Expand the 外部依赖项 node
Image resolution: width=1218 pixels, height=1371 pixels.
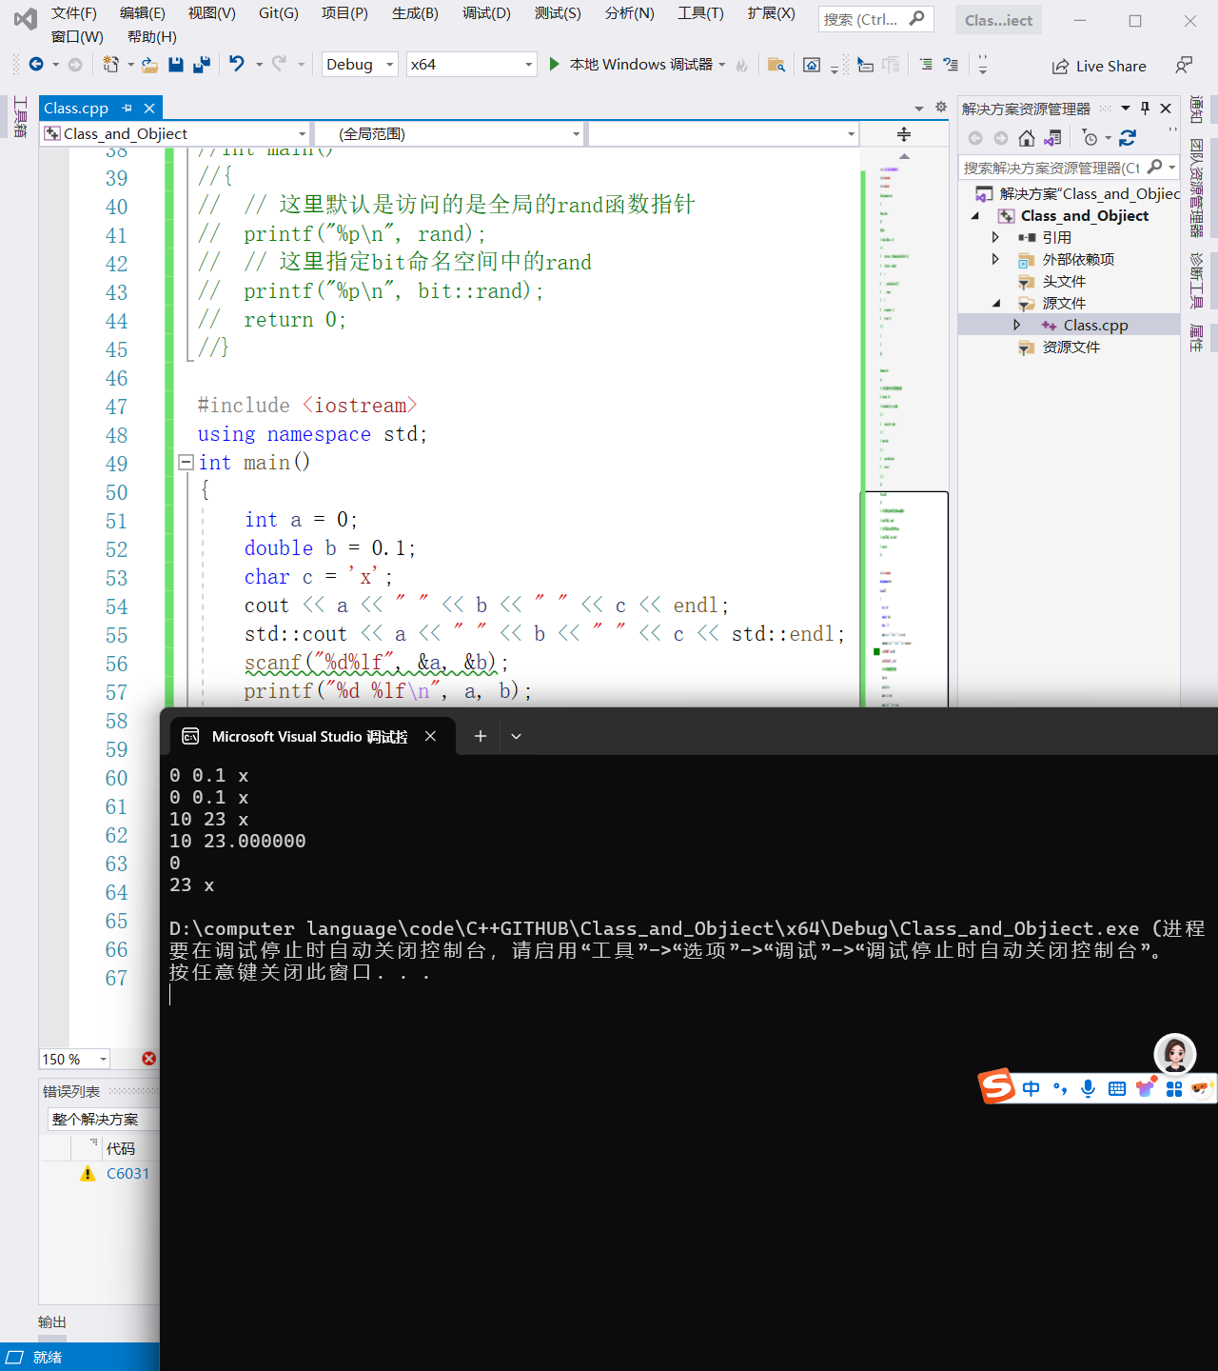point(995,259)
